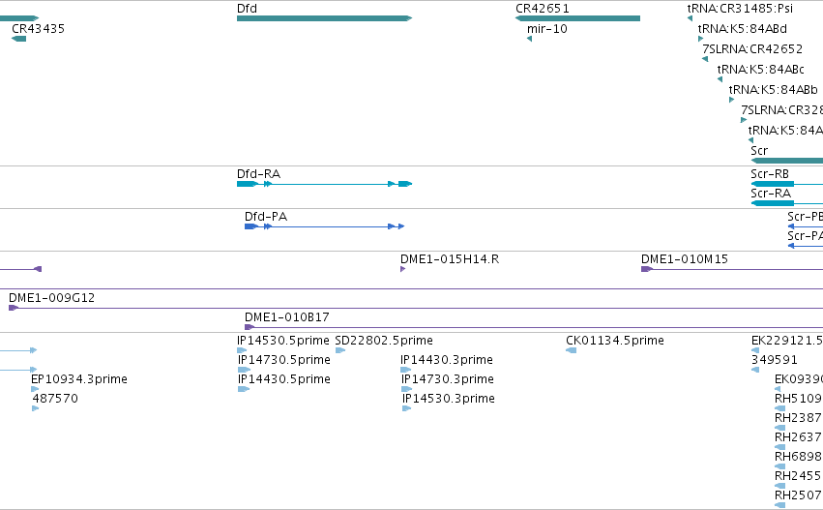The width and height of the screenshot is (823, 510).
Task: Select the CR42651 gene feature bar
Action: point(577,18)
